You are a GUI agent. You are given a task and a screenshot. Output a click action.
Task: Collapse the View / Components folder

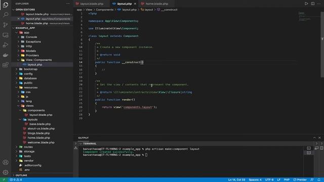point(38,60)
